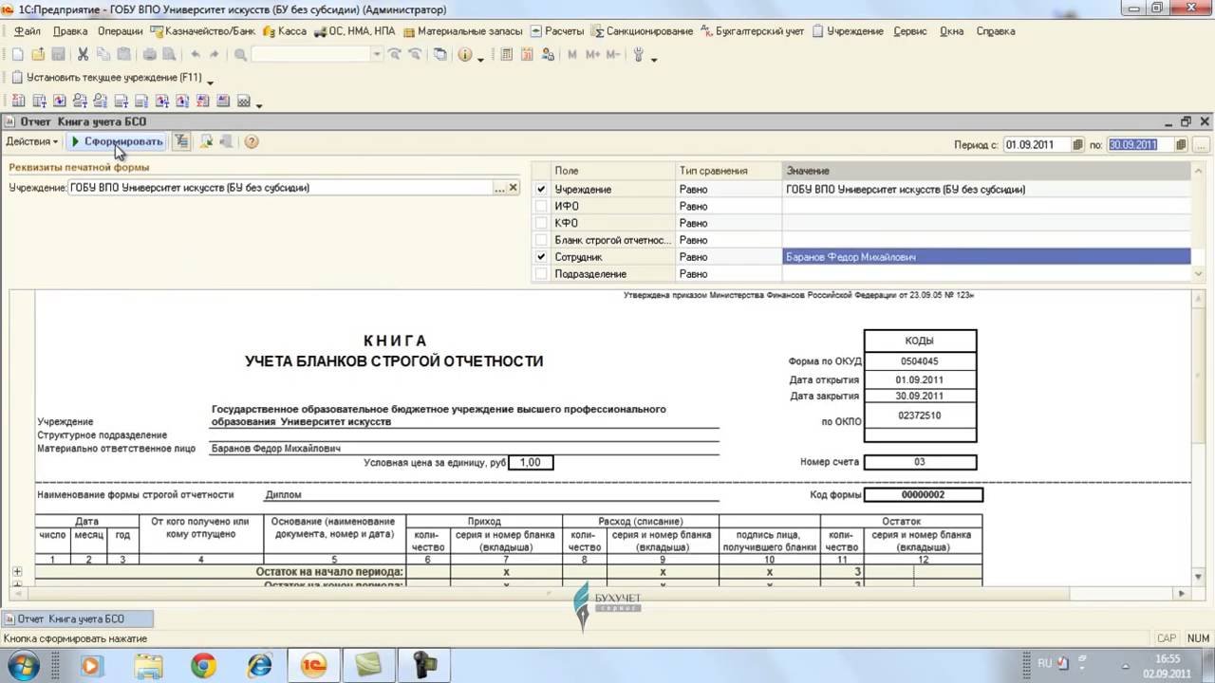
Task: Click the Тип сравнения column header
Action: point(728,171)
